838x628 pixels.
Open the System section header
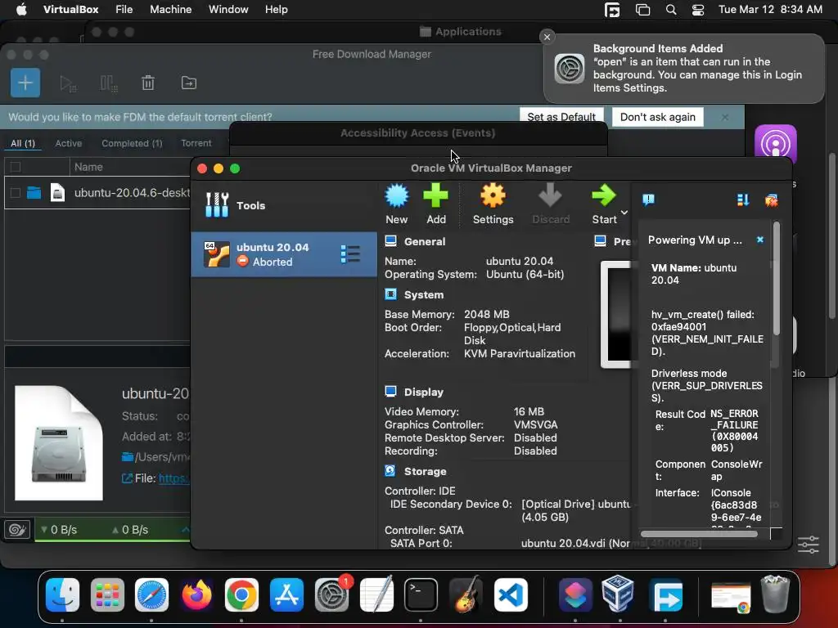tap(424, 294)
